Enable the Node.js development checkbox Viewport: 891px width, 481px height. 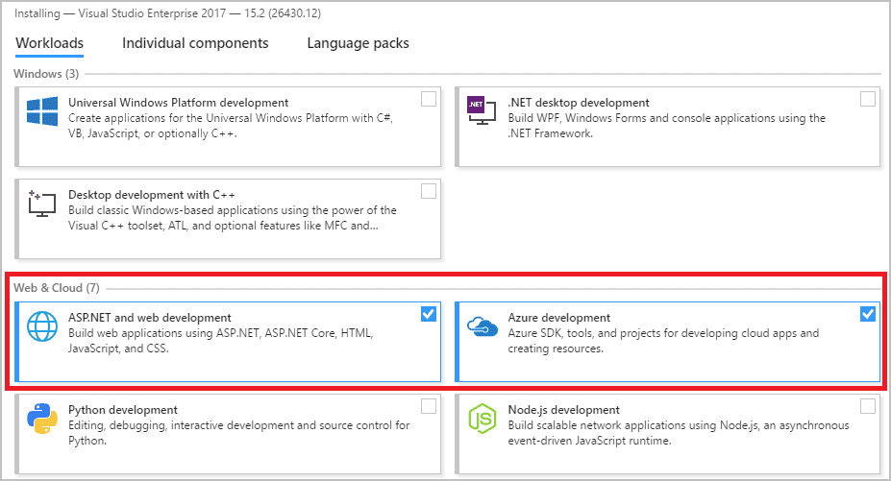tap(868, 406)
